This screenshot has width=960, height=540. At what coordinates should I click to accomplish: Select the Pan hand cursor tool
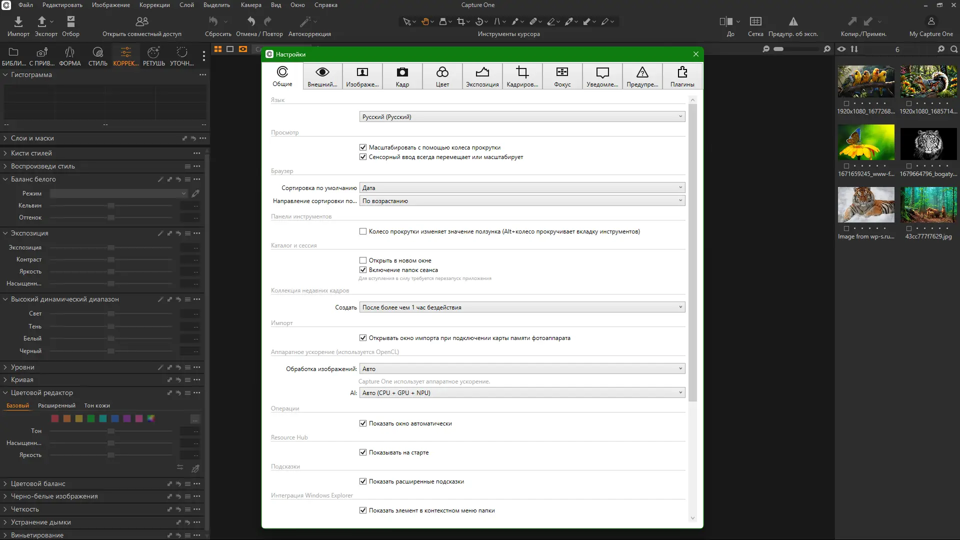(424, 21)
